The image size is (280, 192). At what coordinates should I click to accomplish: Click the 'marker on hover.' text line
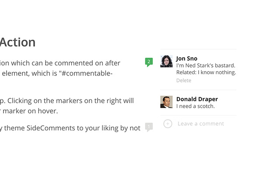pyautogui.click(x=29, y=111)
